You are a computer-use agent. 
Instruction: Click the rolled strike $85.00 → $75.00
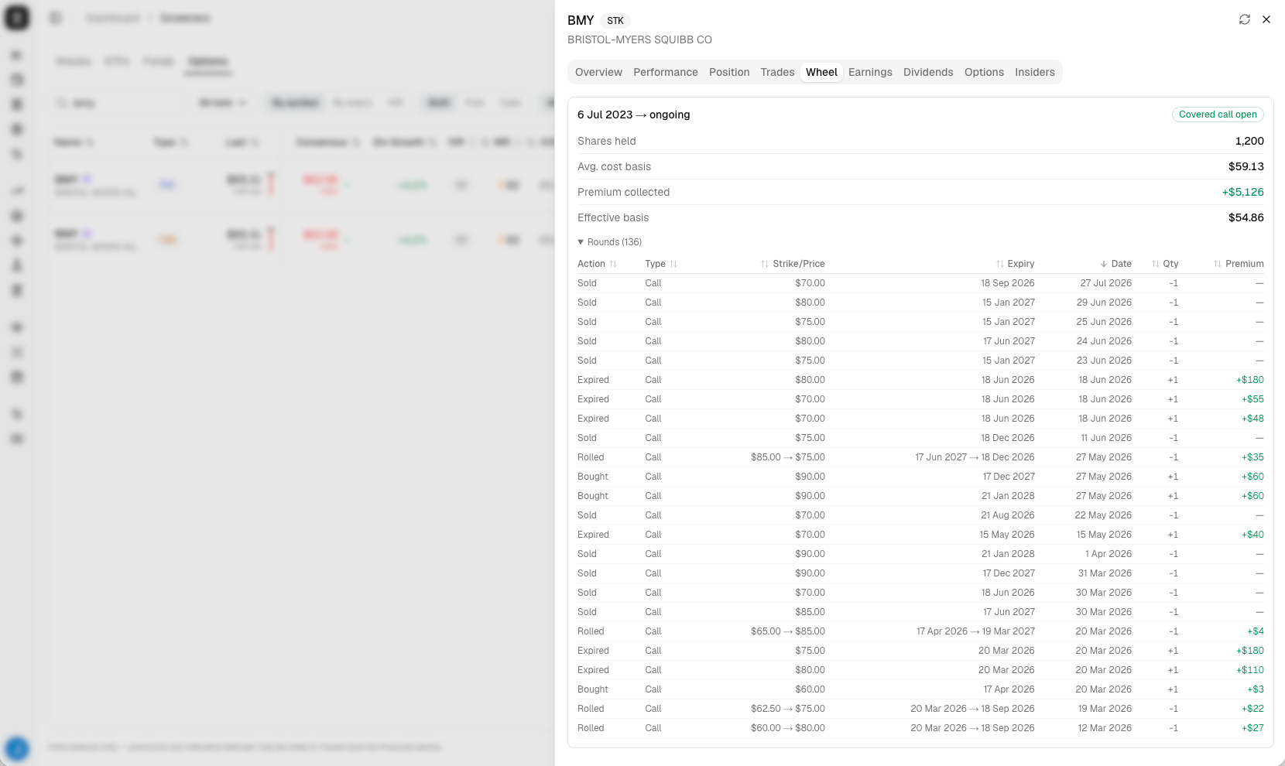coord(788,457)
